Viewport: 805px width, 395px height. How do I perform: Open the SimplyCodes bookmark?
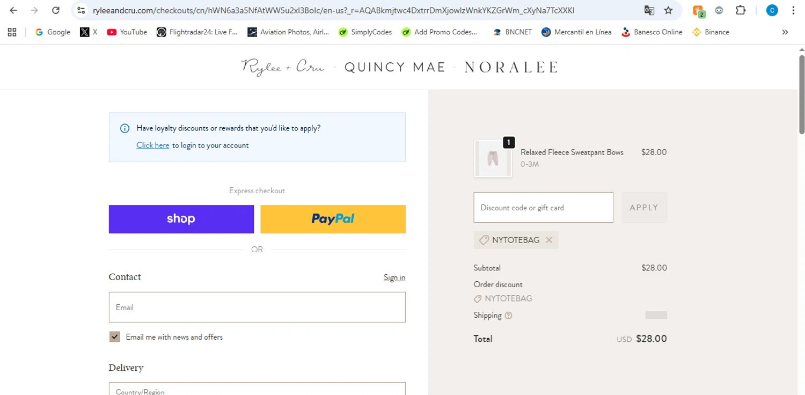click(x=365, y=32)
